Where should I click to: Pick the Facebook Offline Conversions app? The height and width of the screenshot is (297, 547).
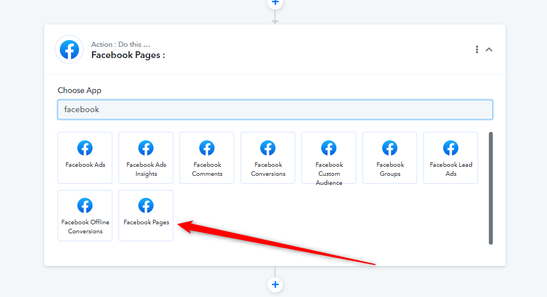click(85, 215)
